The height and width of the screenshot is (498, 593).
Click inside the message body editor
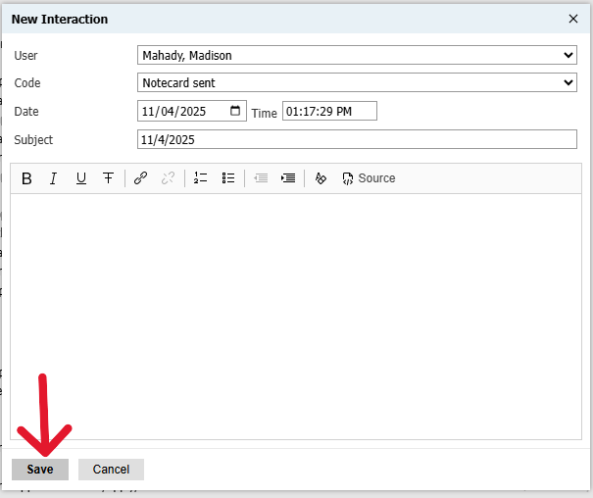click(x=296, y=314)
